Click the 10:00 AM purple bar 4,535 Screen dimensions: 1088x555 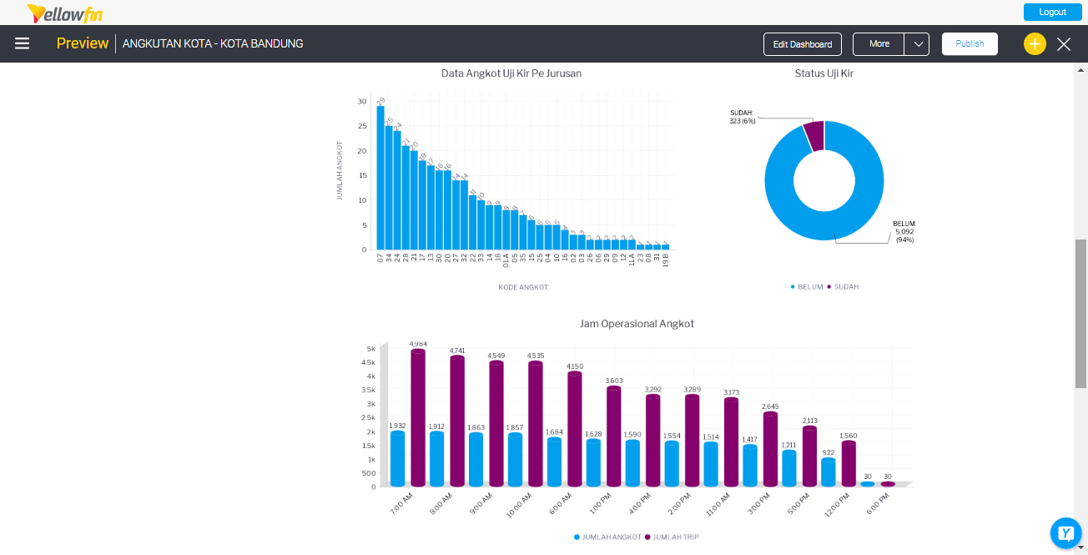click(x=536, y=423)
